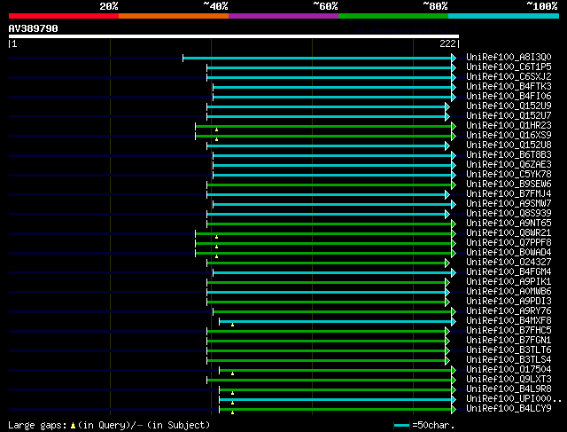Select UniRef100_Q8WR21 label
This screenshot has width=567, height=432.
(x=509, y=233)
